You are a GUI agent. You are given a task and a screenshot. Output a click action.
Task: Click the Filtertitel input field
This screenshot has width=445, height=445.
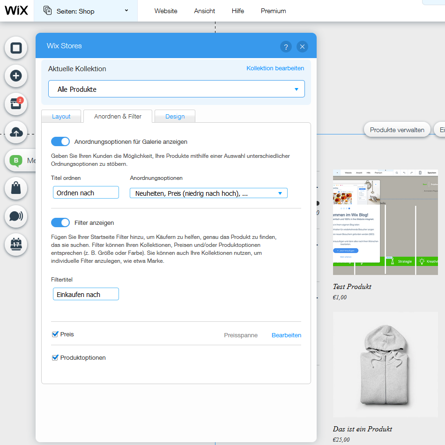coord(86,294)
